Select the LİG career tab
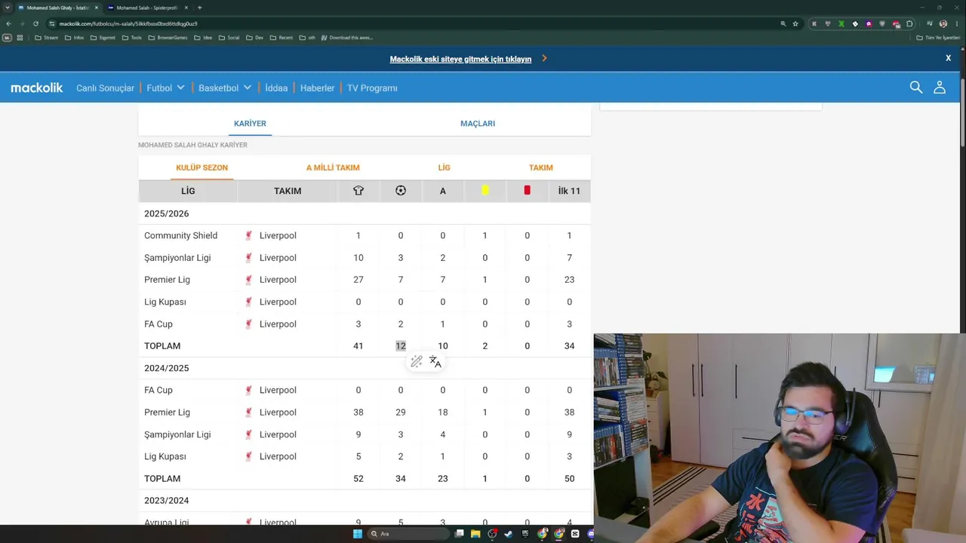Viewport: 966px width, 543px height. [x=444, y=167]
